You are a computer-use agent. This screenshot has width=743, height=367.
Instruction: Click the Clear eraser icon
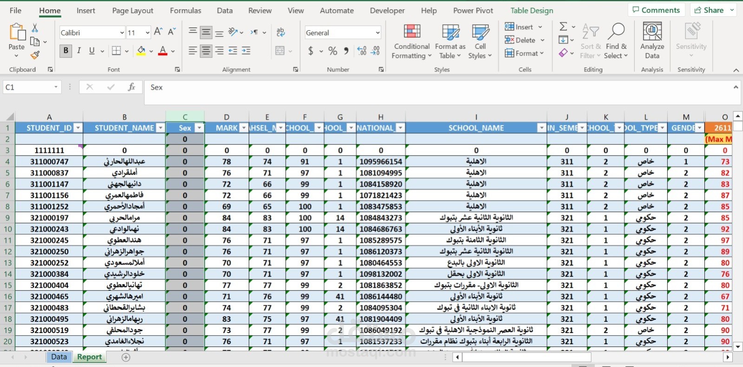[563, 53]
